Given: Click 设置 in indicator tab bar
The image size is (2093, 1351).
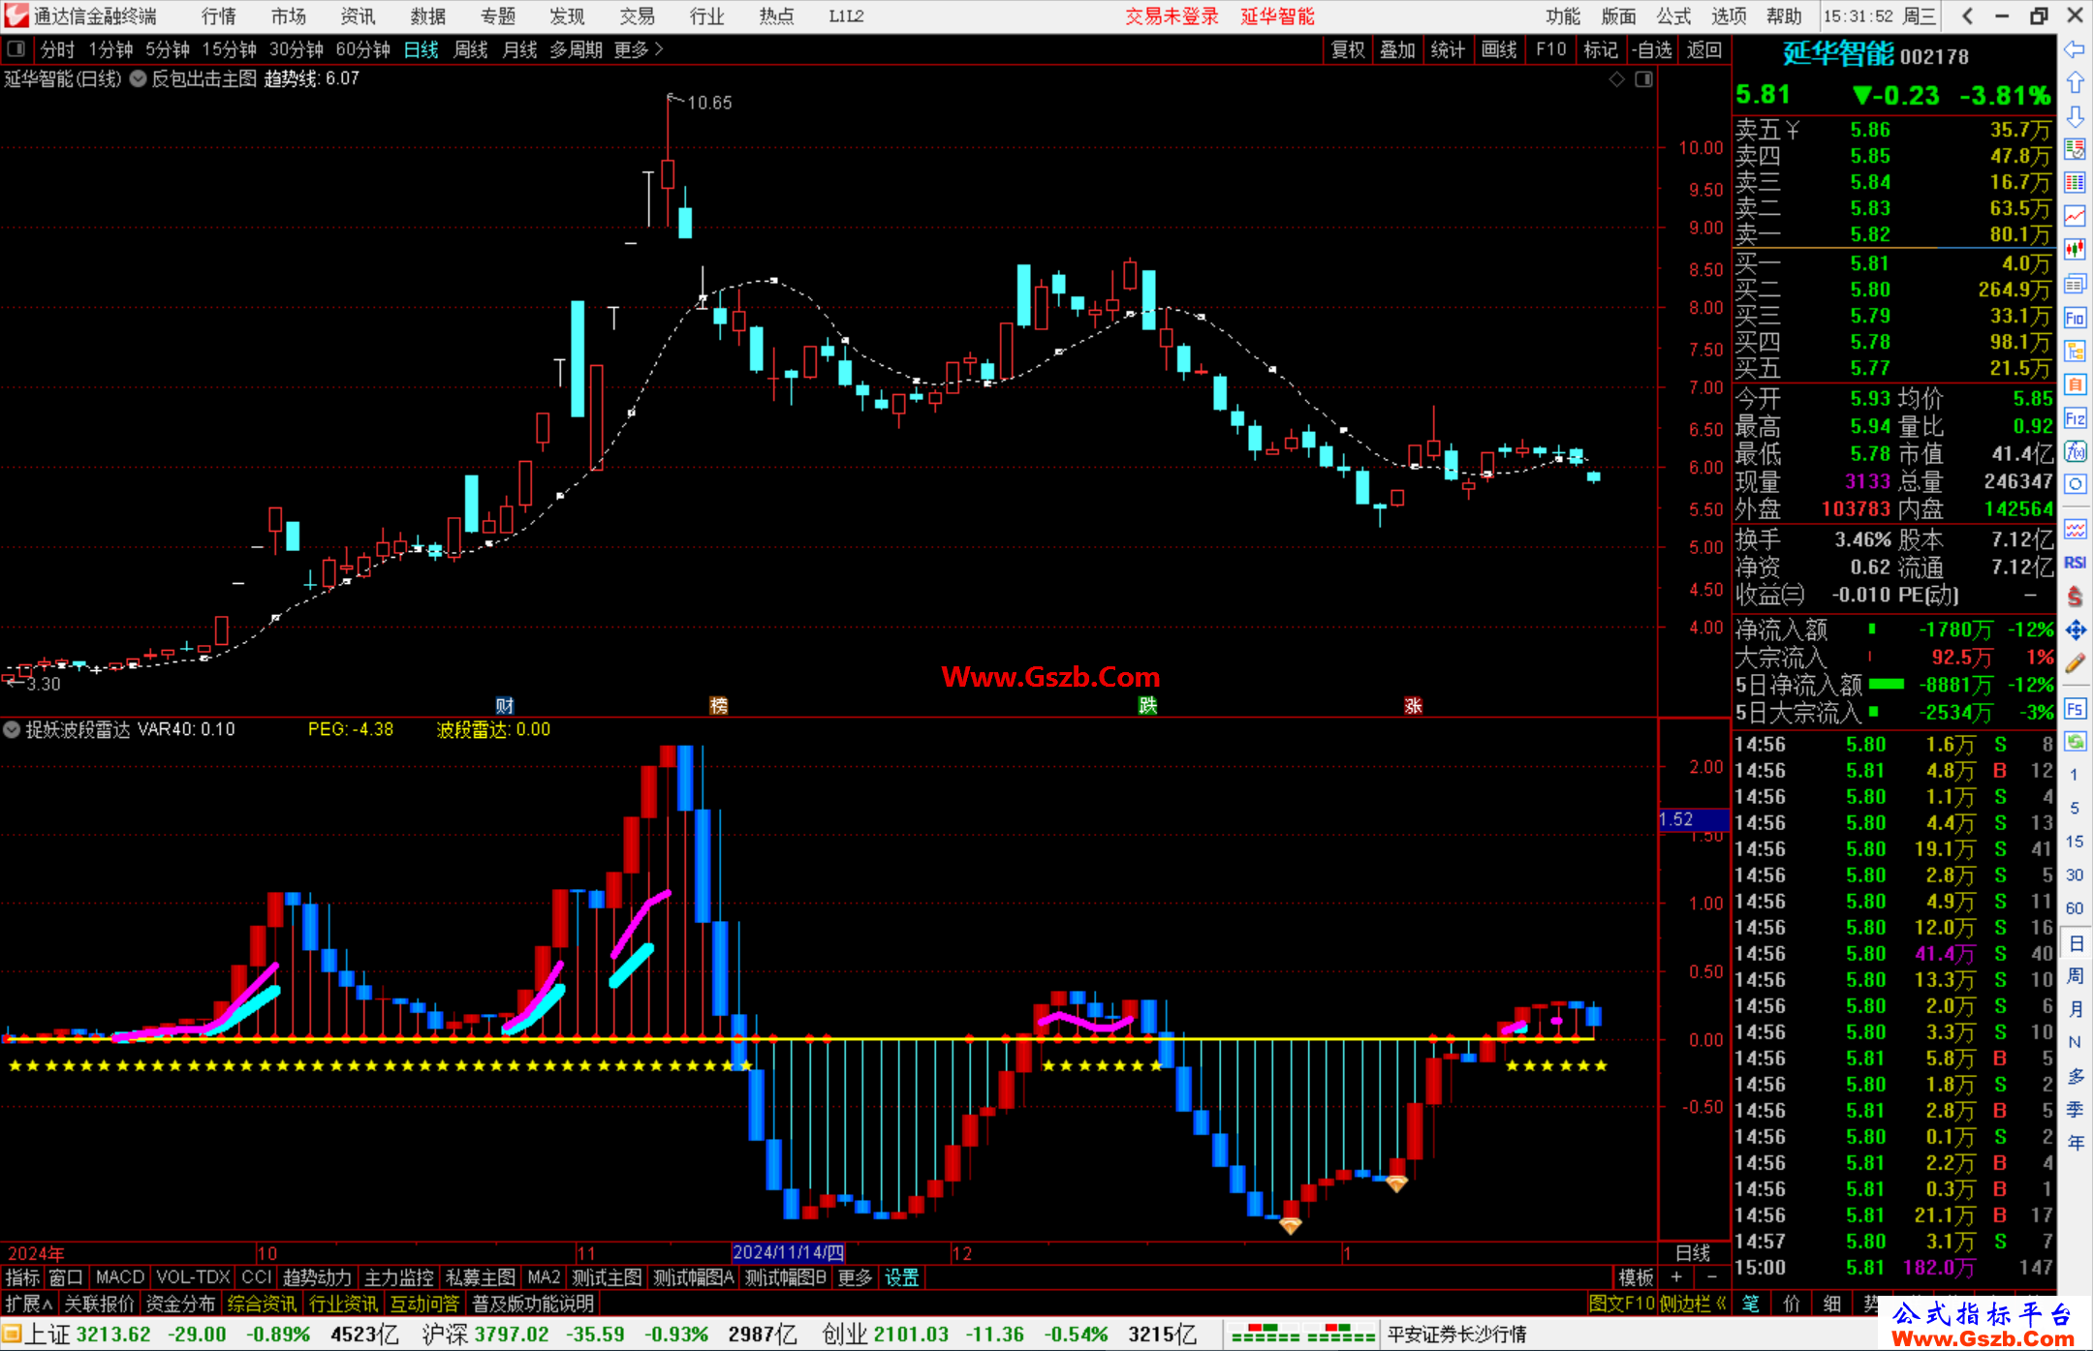Looking at the screenshot, I should [x=902, y=1277].
